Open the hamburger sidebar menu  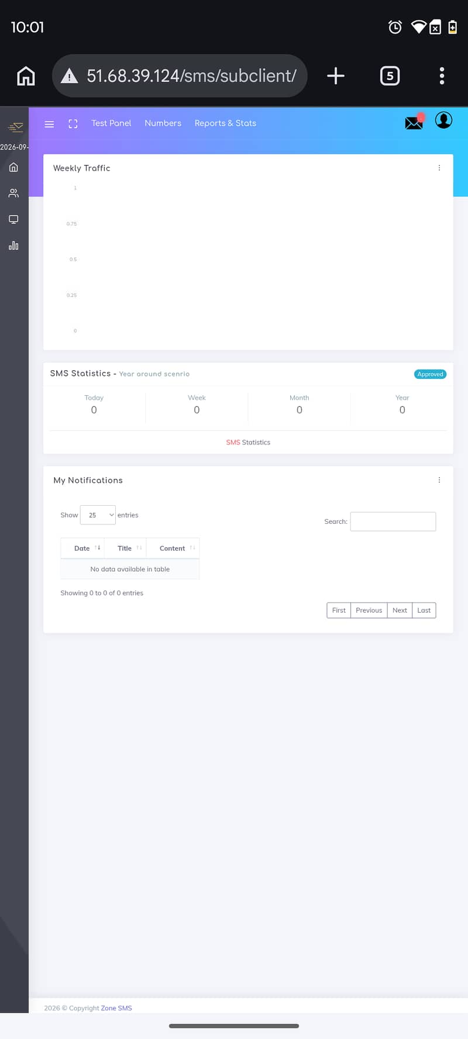[x=49, y=124]
